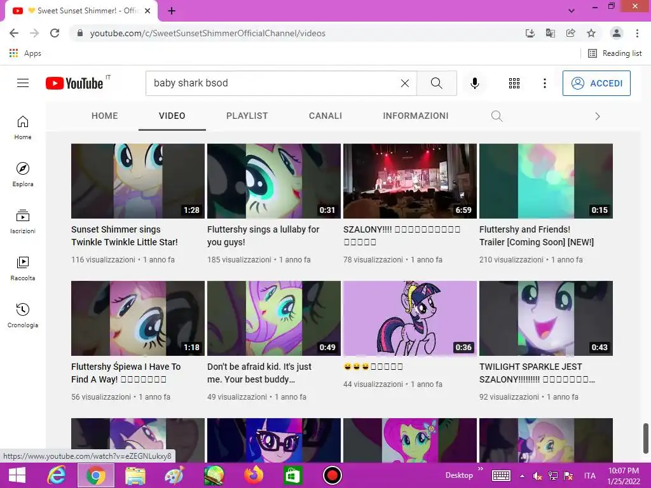Open Sunset Shimmer Twinkle Twinkle thumbnail
The height and width of the screenshot is (488, 651).
tap(138, 181)
